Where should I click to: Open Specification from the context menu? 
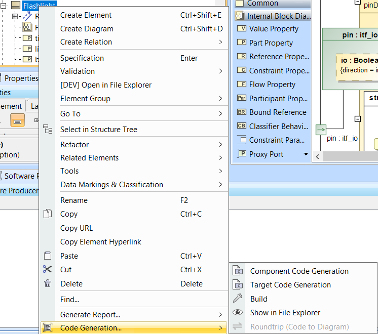[82, 58]
